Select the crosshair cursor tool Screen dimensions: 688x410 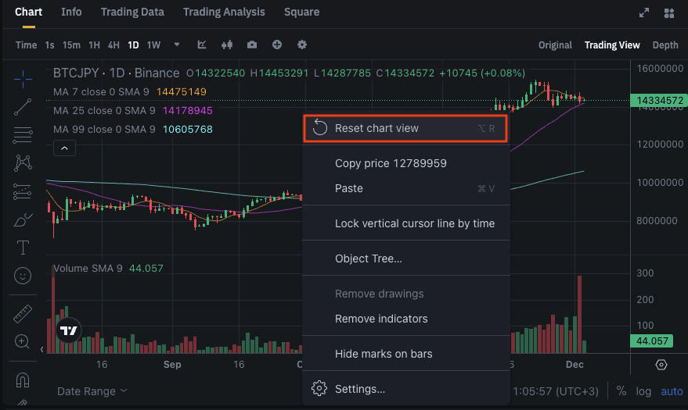click(x=23, y=79)
